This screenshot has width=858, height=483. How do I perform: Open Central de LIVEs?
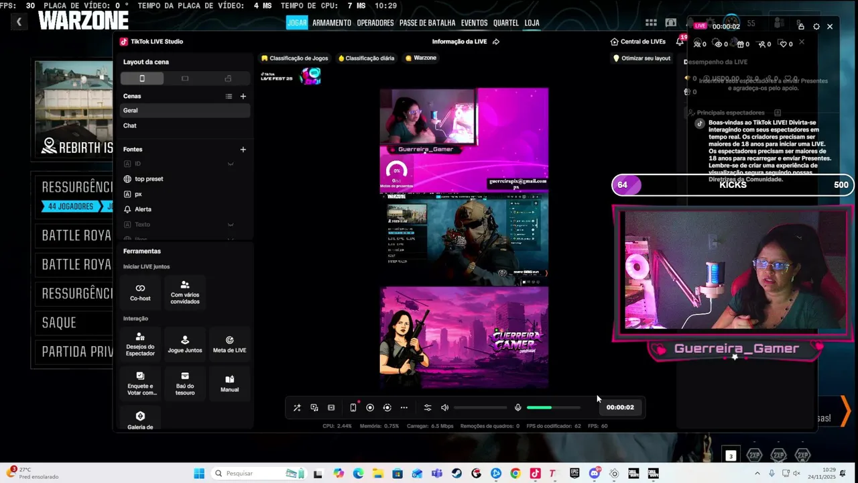click(638, 42)
